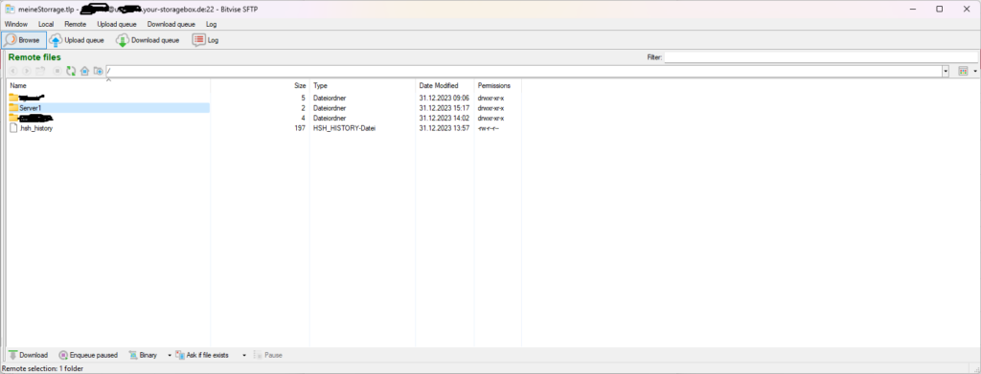Viewport: 981px width, 374px height.
Task: Click the date 31.12.2023 15:17
Action: tap(445, 108)
